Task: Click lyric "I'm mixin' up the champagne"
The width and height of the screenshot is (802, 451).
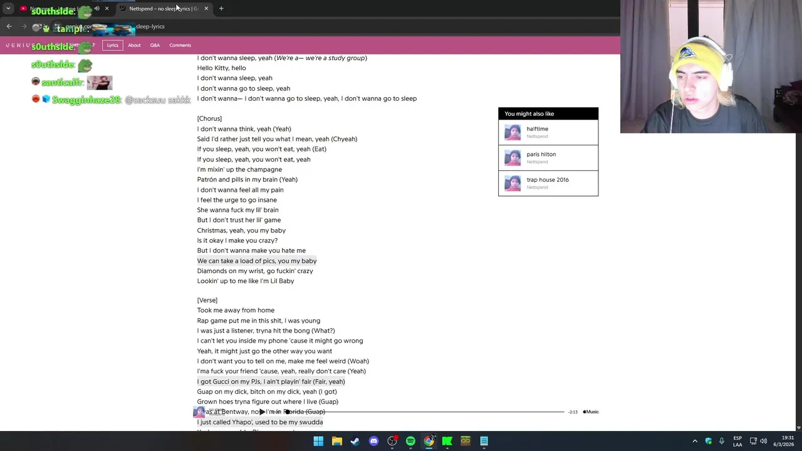Action: 239,169
